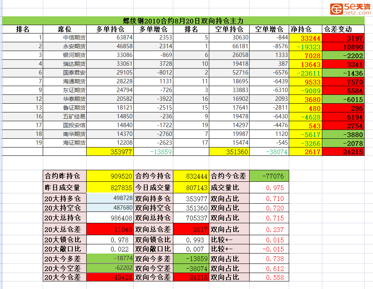Select the 仓差变动 header cell
The image size is (373, 289).
(343, 29)
